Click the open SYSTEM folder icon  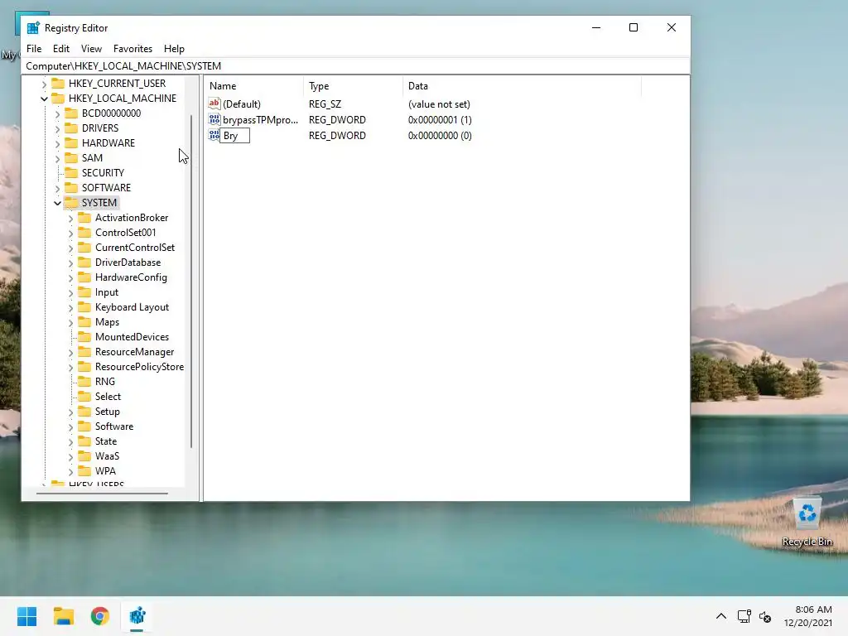coord(71,203)
